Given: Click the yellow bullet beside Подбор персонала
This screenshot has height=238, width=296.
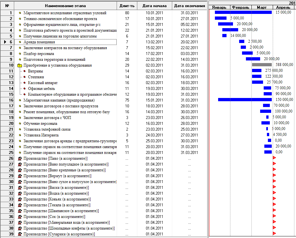Looking at the screenshot, I should tap(20, 54).
